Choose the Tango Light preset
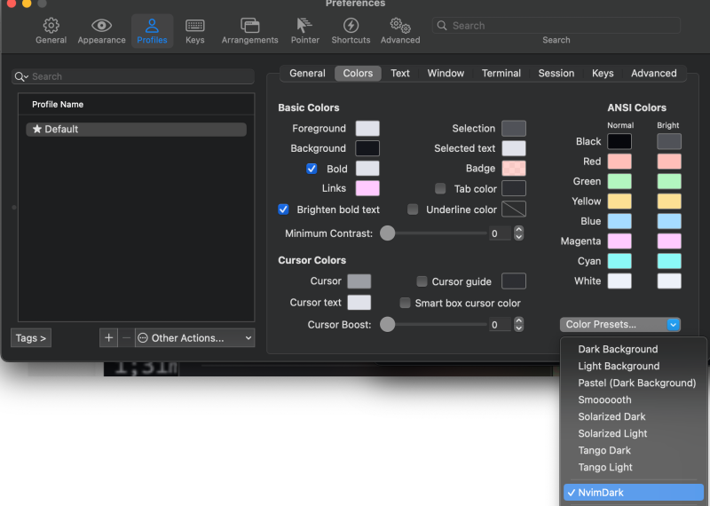The width and height of the screenshot is (710, 506). coord(634,467)
